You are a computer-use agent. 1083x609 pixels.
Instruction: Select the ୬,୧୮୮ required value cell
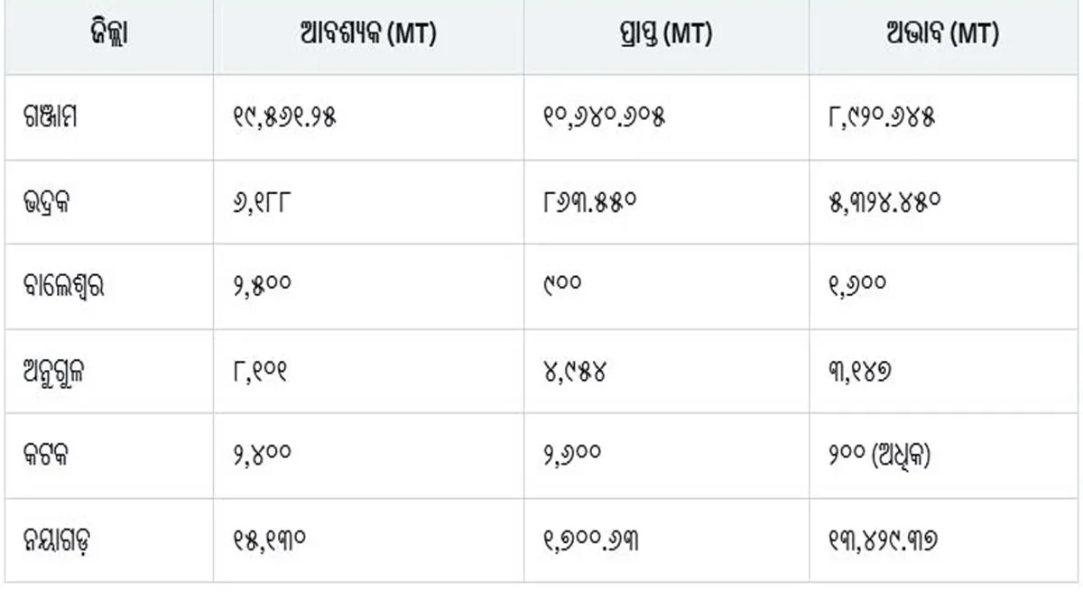click(x=261, y=203)
